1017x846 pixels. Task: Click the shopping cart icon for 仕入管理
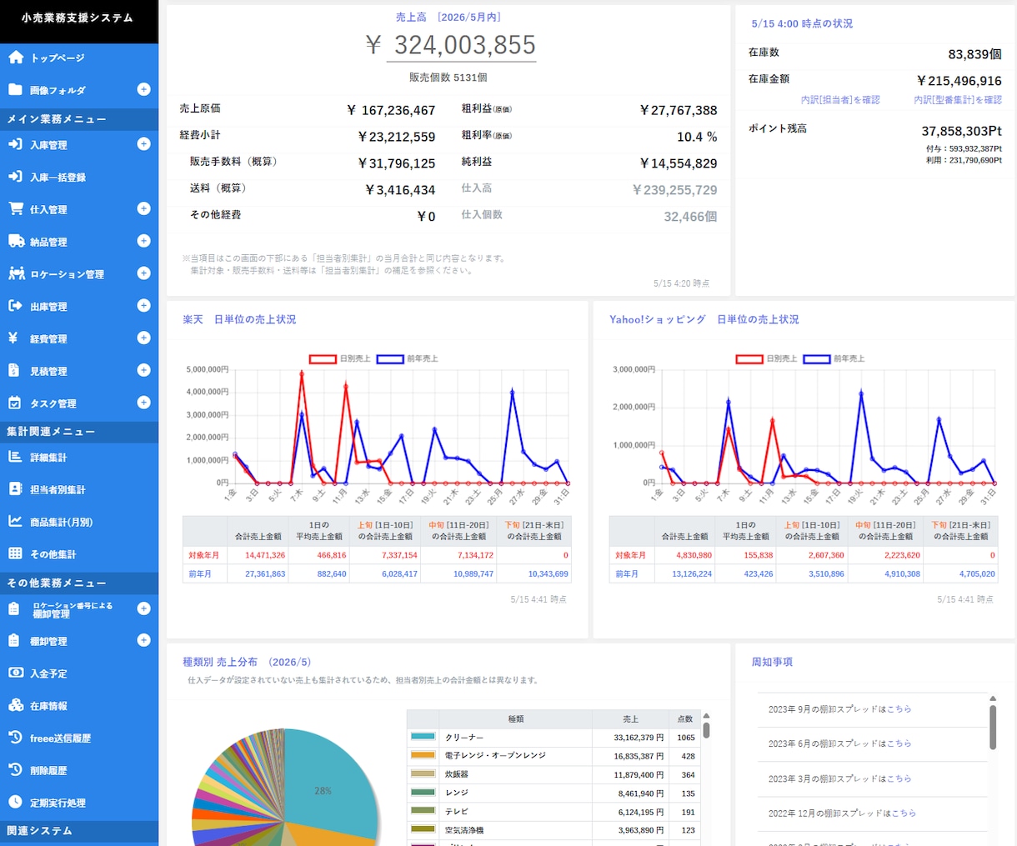point(16,209)
